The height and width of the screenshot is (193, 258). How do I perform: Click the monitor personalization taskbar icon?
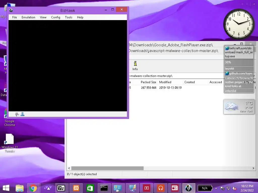point(132,188)
